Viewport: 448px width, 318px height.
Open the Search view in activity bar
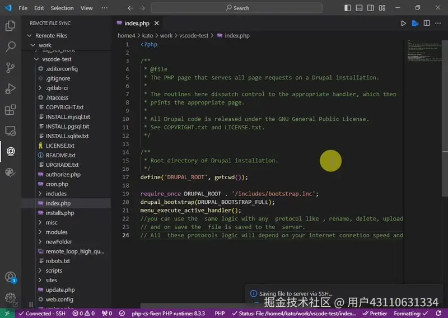click(x=10, y=46)
